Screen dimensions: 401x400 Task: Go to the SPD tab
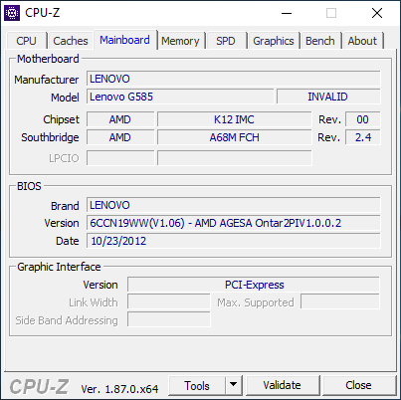click(x=226, y=41)
